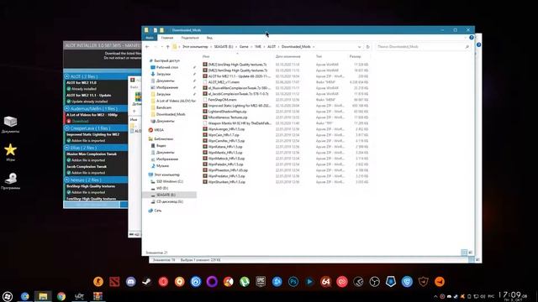Open the Поделиться ribbon tab
Screen dimensions: 538x302
(190, 38)
